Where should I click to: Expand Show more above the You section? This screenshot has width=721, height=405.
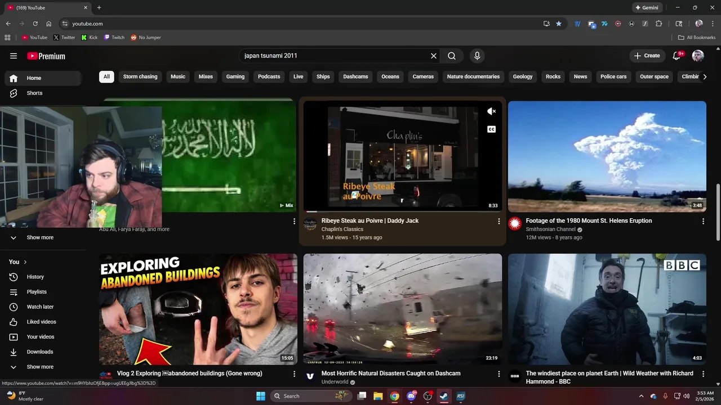[x=43, y=237]
